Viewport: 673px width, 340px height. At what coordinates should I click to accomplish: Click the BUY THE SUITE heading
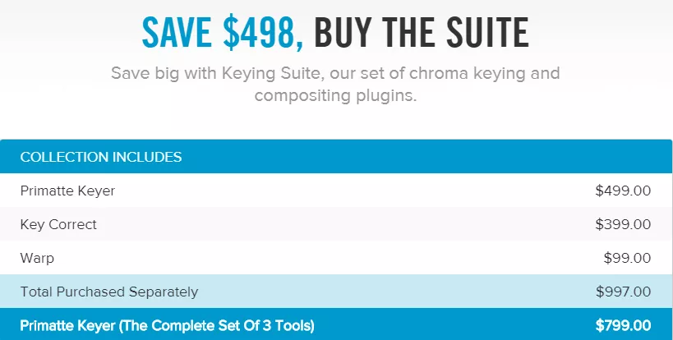point(422,33)
